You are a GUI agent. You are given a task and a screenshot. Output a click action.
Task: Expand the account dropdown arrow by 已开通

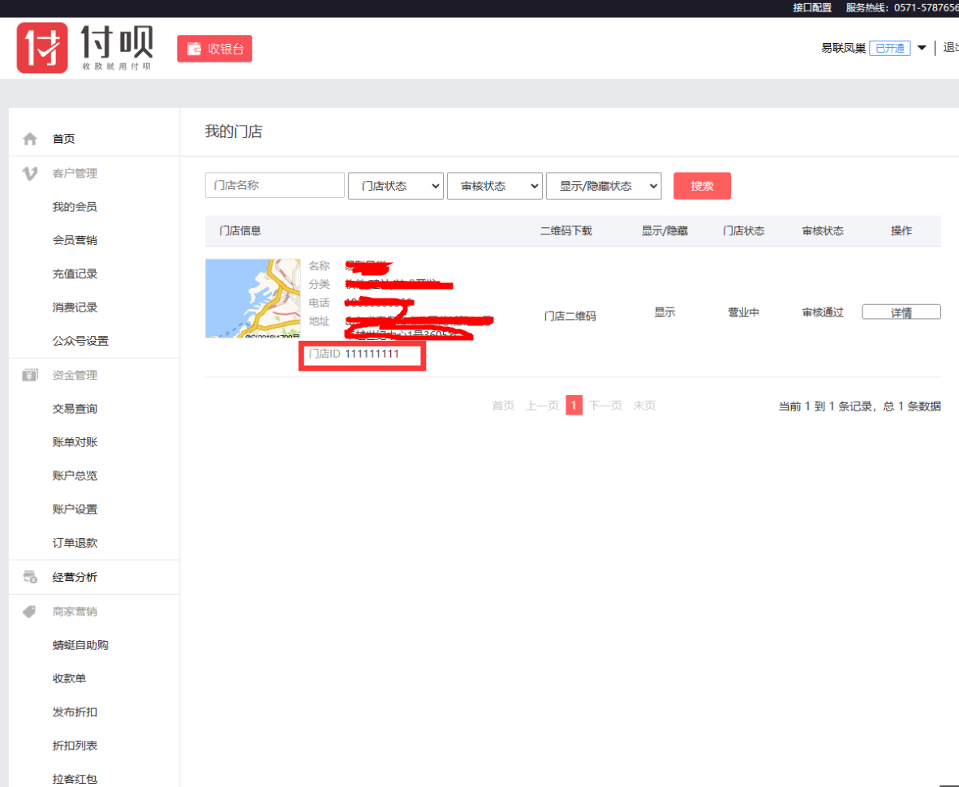[921, 49]
